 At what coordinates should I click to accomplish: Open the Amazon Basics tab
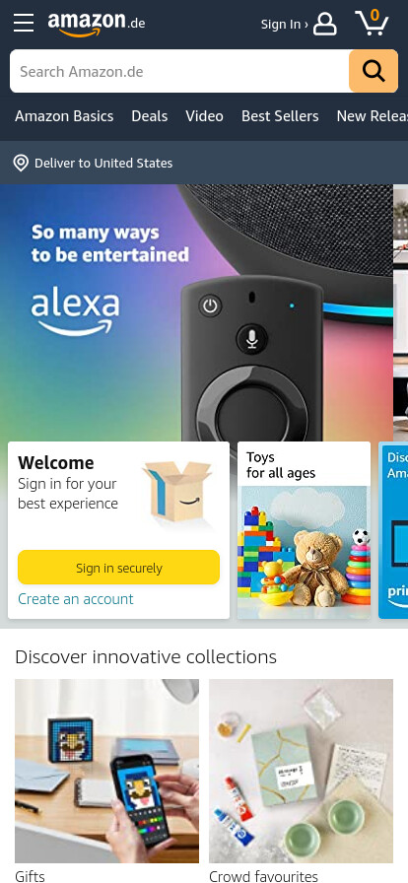tap(64, 116)
